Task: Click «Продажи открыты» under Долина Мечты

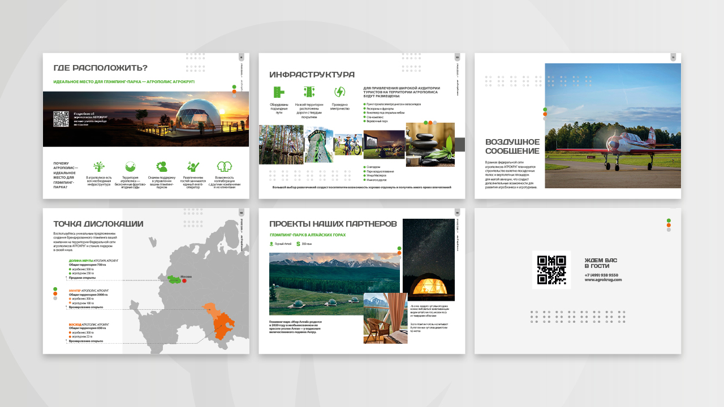Action: tap(82, 278)
